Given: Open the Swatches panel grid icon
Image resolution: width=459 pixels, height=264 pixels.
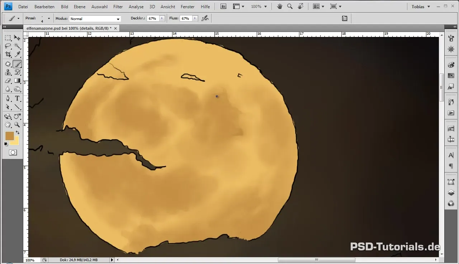Looking at the screenshot, I should click(451, 76).
